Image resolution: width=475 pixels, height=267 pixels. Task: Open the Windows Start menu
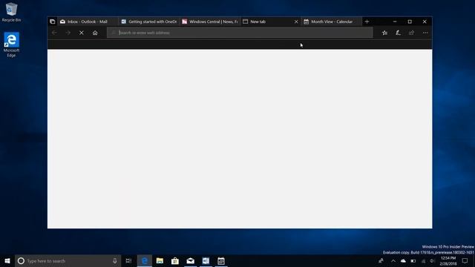[7, 260]
